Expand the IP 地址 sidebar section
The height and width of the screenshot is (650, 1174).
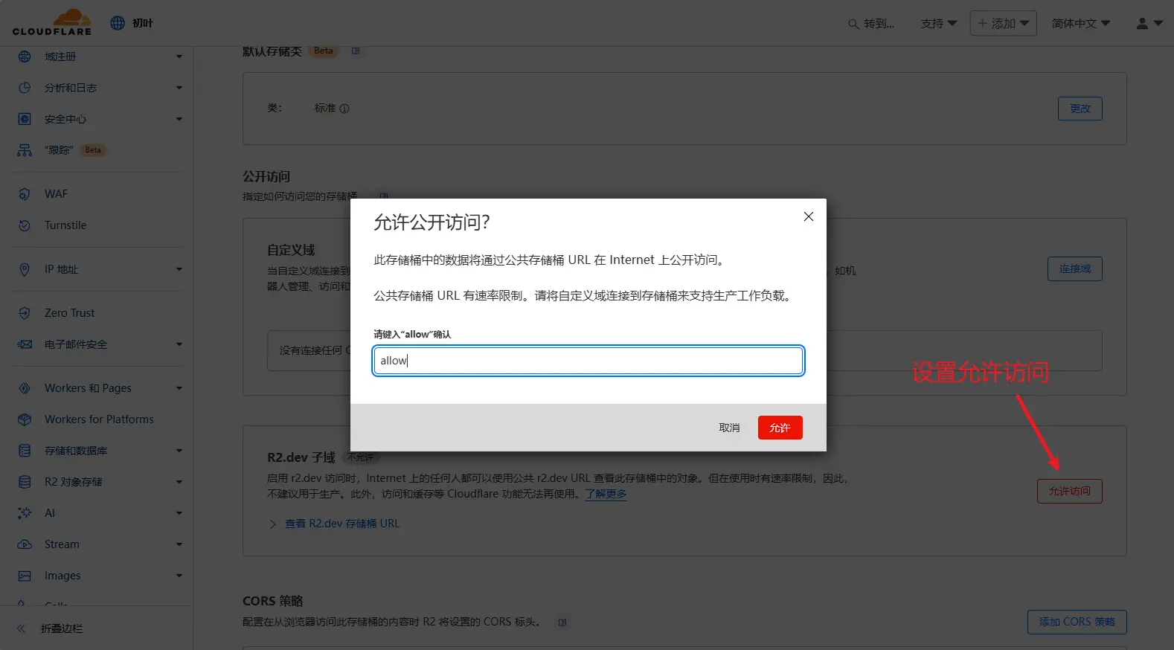pyautogui.click(x=179, y=269)
